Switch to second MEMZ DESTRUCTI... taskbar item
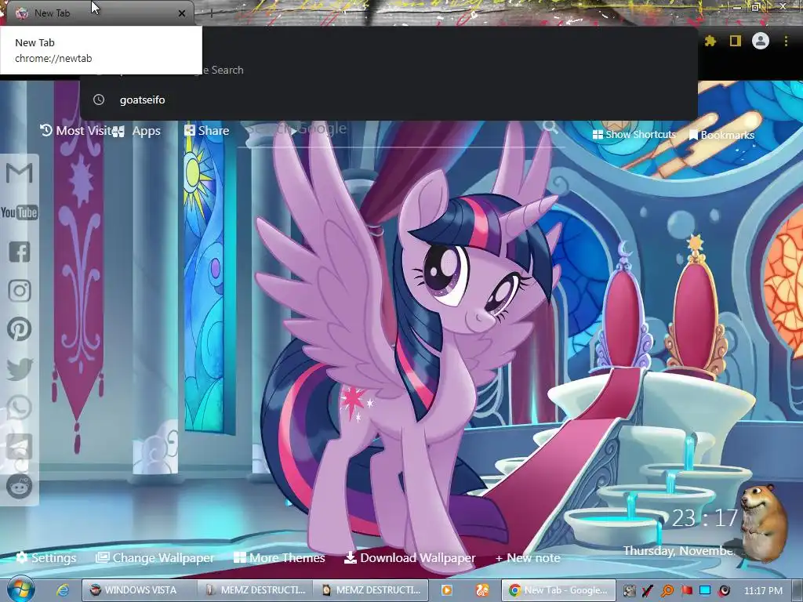The image size is (803, 602). coord(370,590)
